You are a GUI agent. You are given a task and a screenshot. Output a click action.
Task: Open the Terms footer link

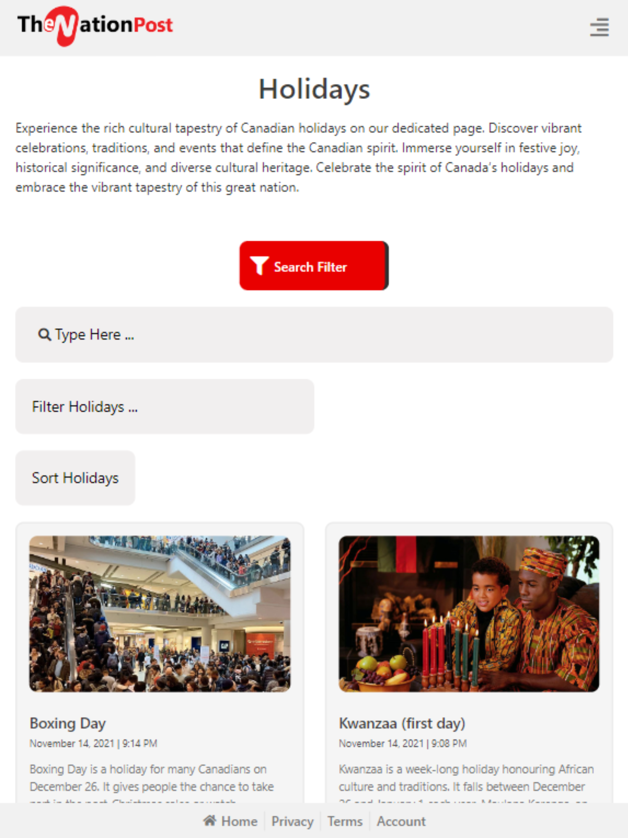pyautogui.click(x=345, y=821)
